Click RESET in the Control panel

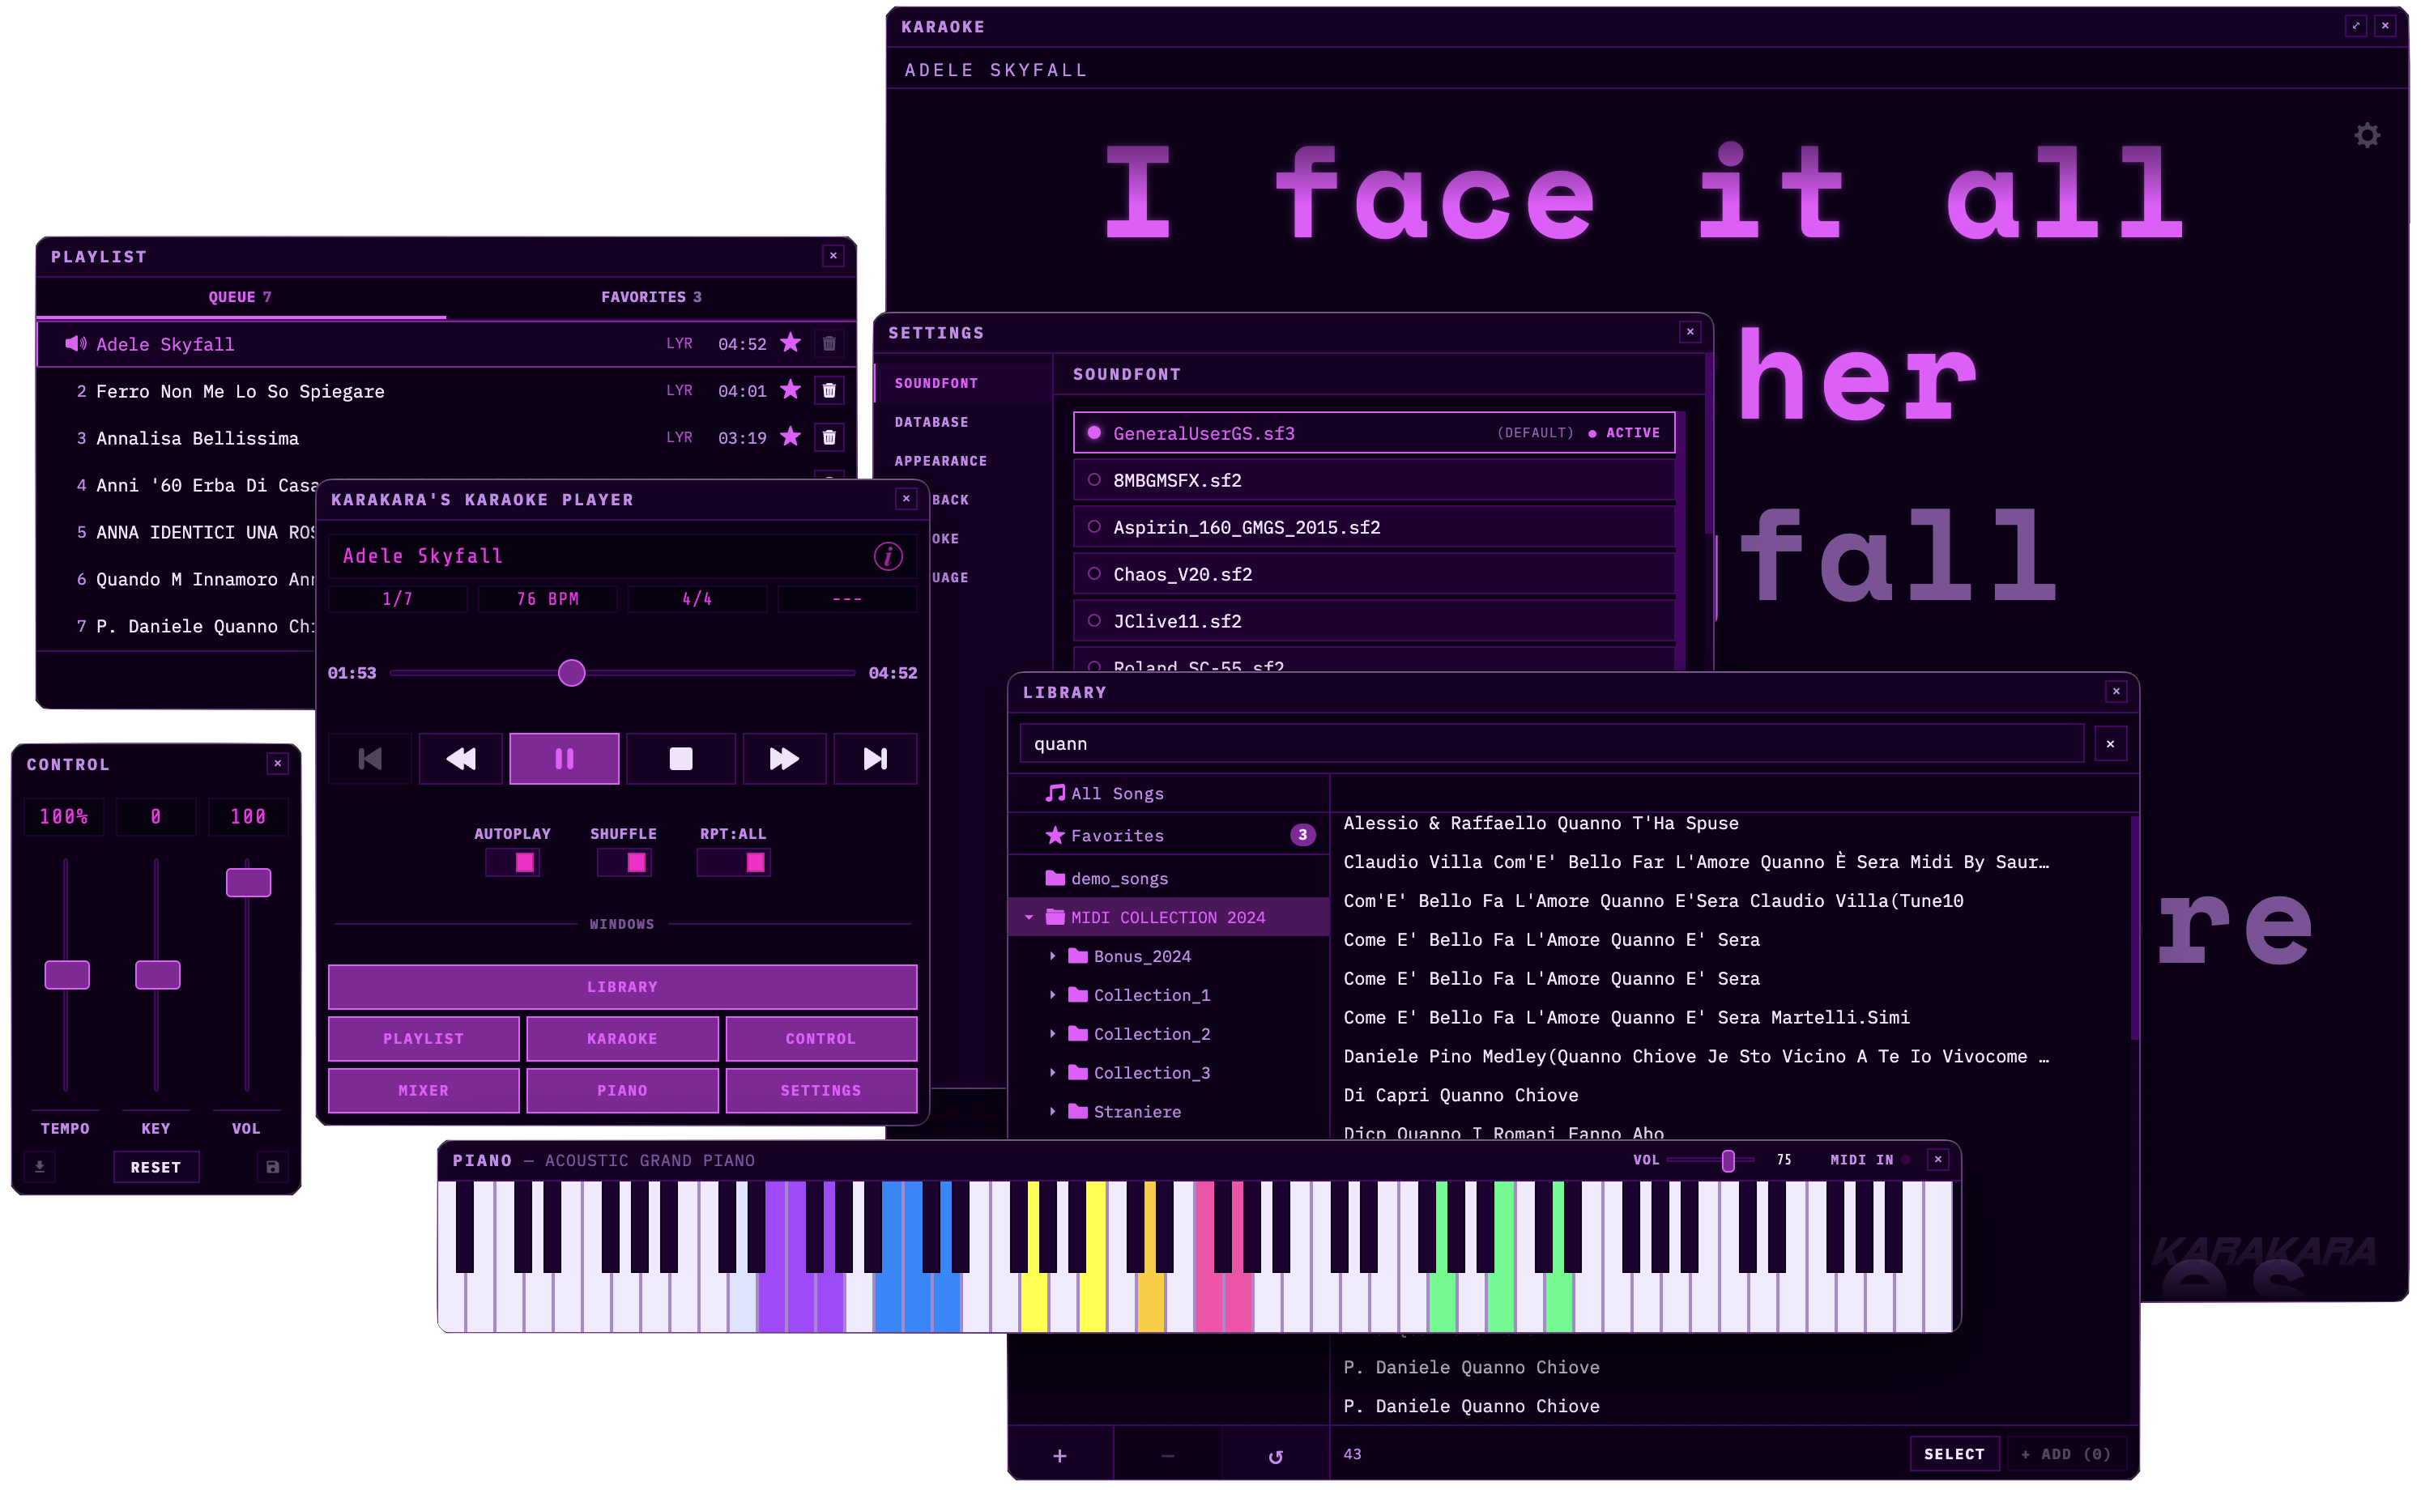point(156,1167)
